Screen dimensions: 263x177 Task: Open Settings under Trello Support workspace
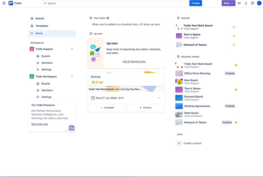click(x=47, y=69)
